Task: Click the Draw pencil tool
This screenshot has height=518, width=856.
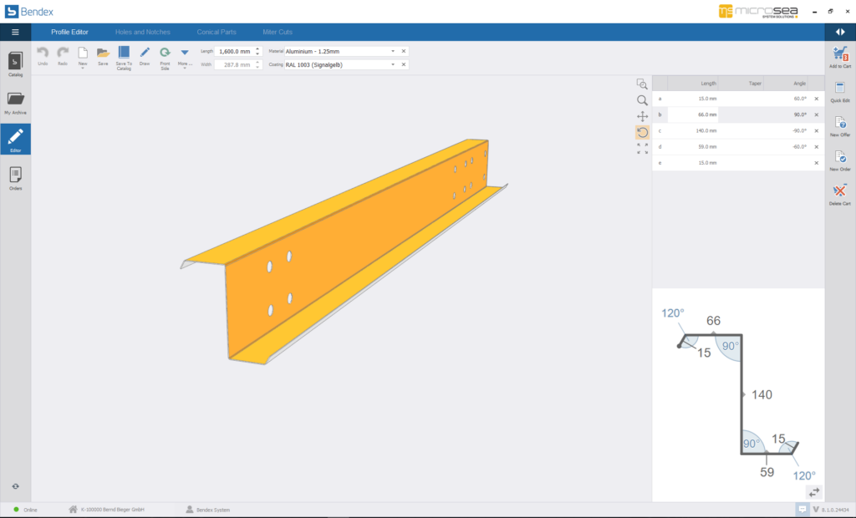Action: [145, 54]
